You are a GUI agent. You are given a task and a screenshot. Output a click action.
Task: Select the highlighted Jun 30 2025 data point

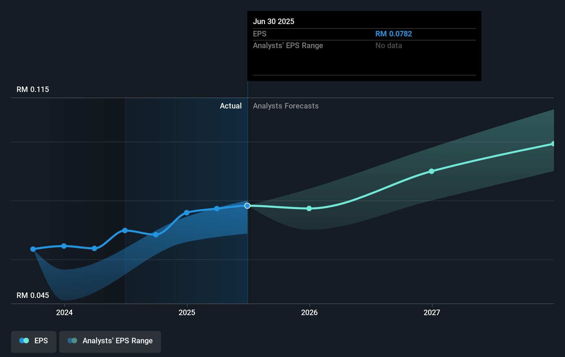pyautogui.click(x=247, y=206)
